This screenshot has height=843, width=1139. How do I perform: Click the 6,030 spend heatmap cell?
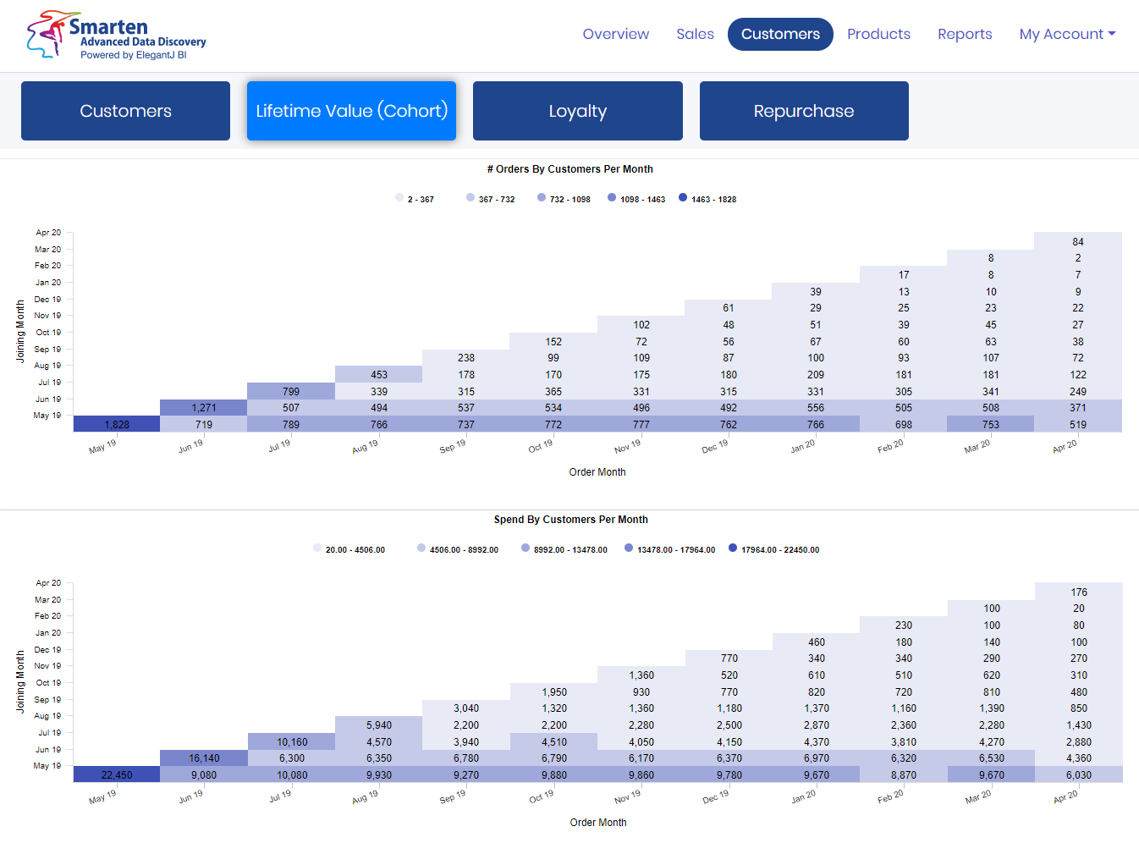[x=1079, y=774]
